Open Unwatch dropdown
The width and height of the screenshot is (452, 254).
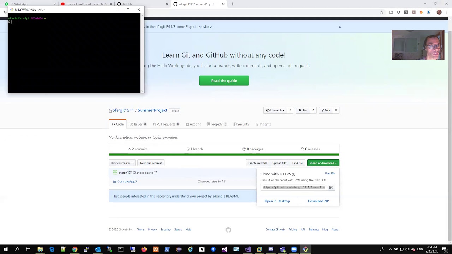(275, 110)
